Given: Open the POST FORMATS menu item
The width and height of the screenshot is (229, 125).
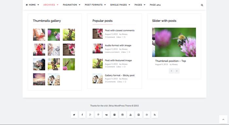Looking at the screenshot, I should point(94,5).
